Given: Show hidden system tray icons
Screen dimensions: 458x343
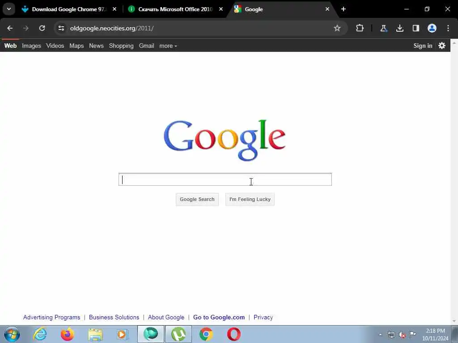Looking at the screenshot, I should pyautogui.click(x=380, y=335).
